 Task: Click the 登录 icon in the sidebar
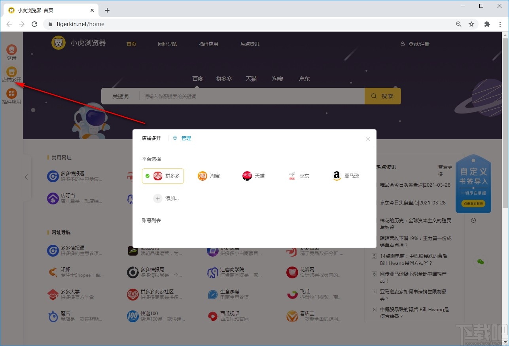coord(11,53)
